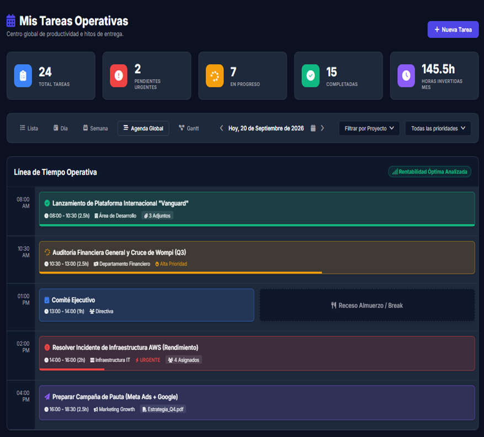Switch to the Gantt view tab
The width and height of the screenshot is (484, 437).
[x=189, y=128]
